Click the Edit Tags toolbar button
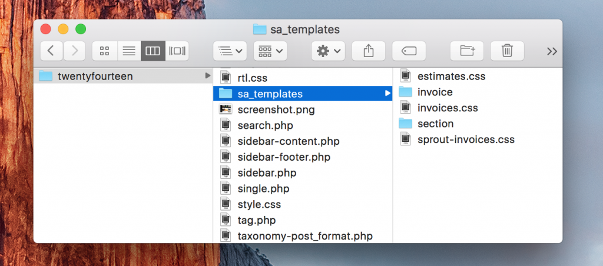The height and width of the screenshot is (266, 603). tap(409, 51)
